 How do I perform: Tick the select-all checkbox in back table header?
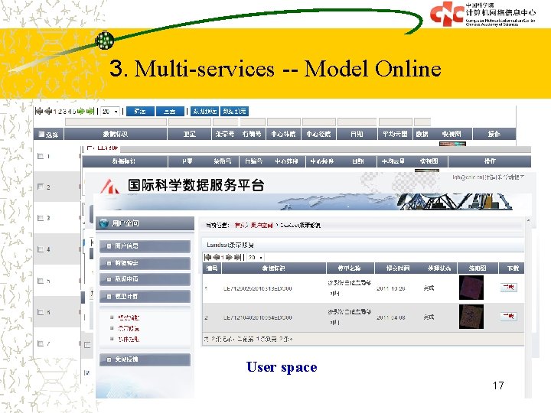click(41, 134)
